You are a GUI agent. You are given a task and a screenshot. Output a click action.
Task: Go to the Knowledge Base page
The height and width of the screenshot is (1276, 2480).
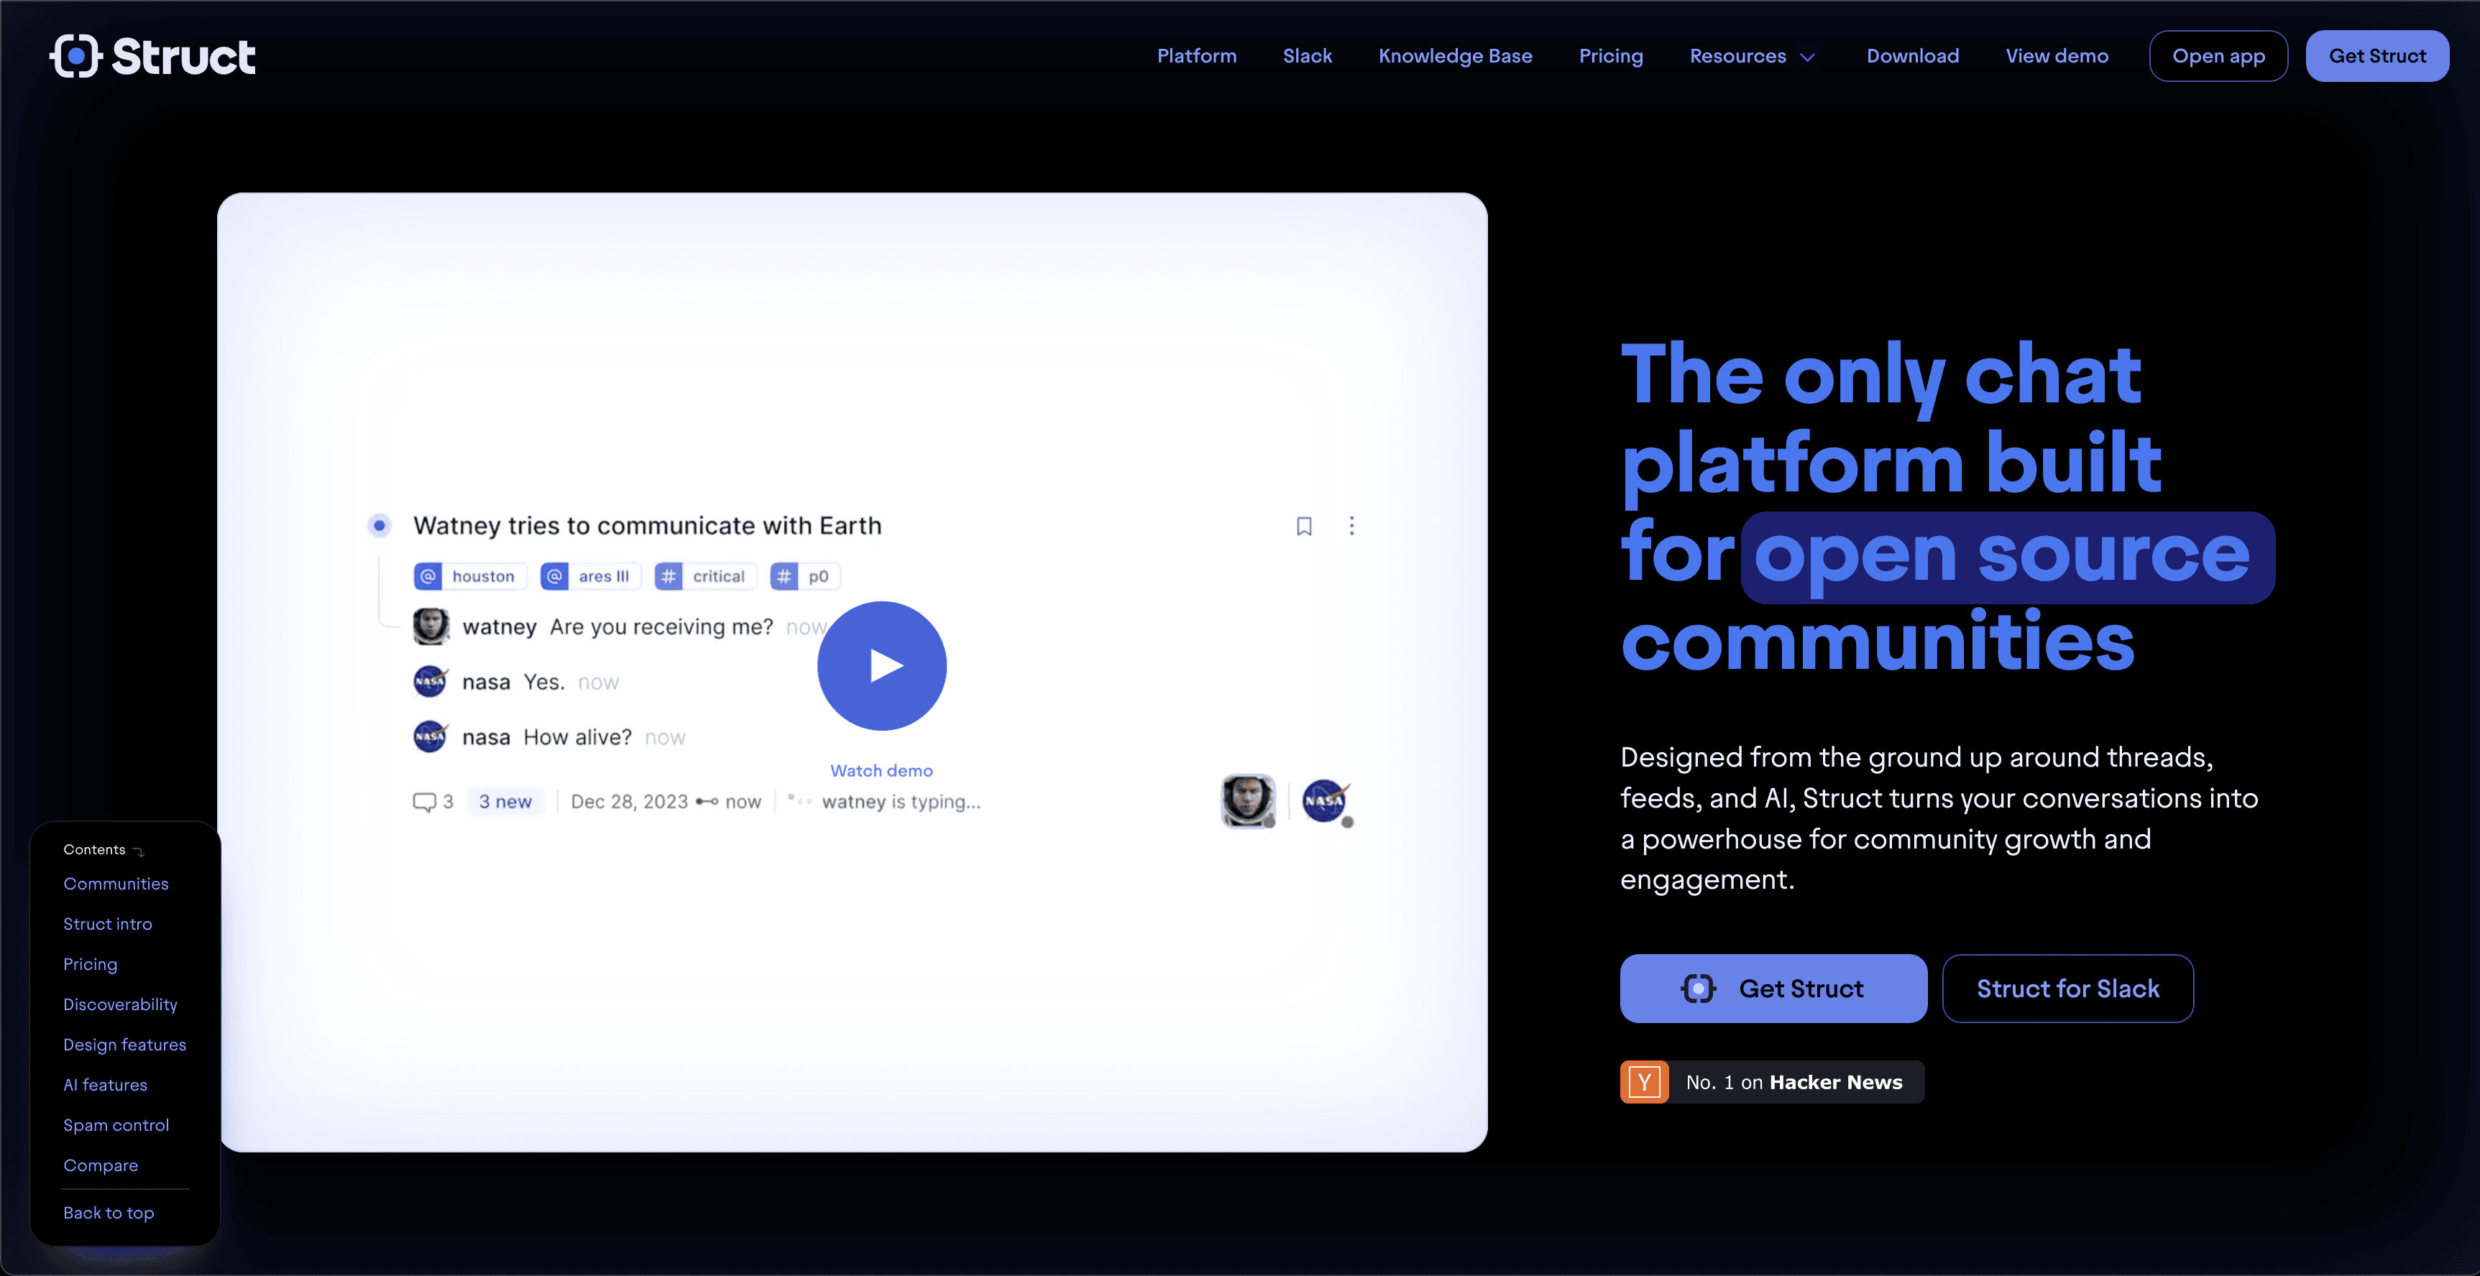coord(1455,56)
